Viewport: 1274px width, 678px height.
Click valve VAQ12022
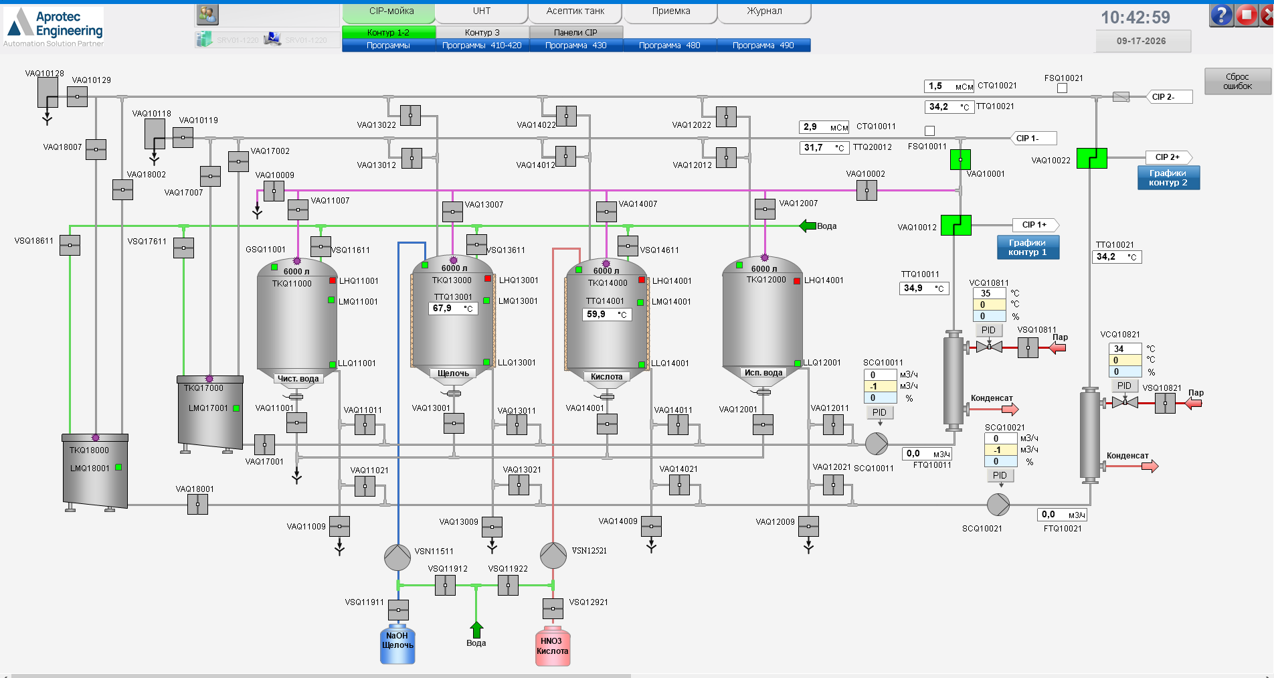(x=726, y=116)
